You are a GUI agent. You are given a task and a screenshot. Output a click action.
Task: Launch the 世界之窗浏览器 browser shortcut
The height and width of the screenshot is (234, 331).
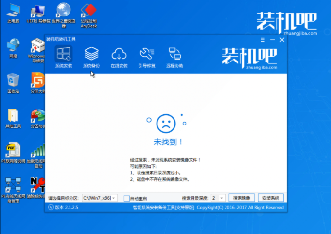click(62, 12)
